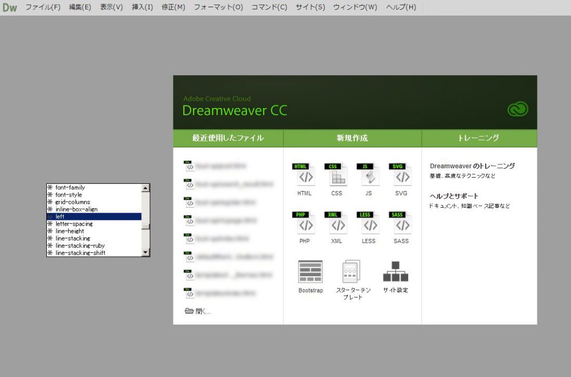571x377 pixels.
Task: Open ヘルプとサポート link
Action: click(454, 196)
